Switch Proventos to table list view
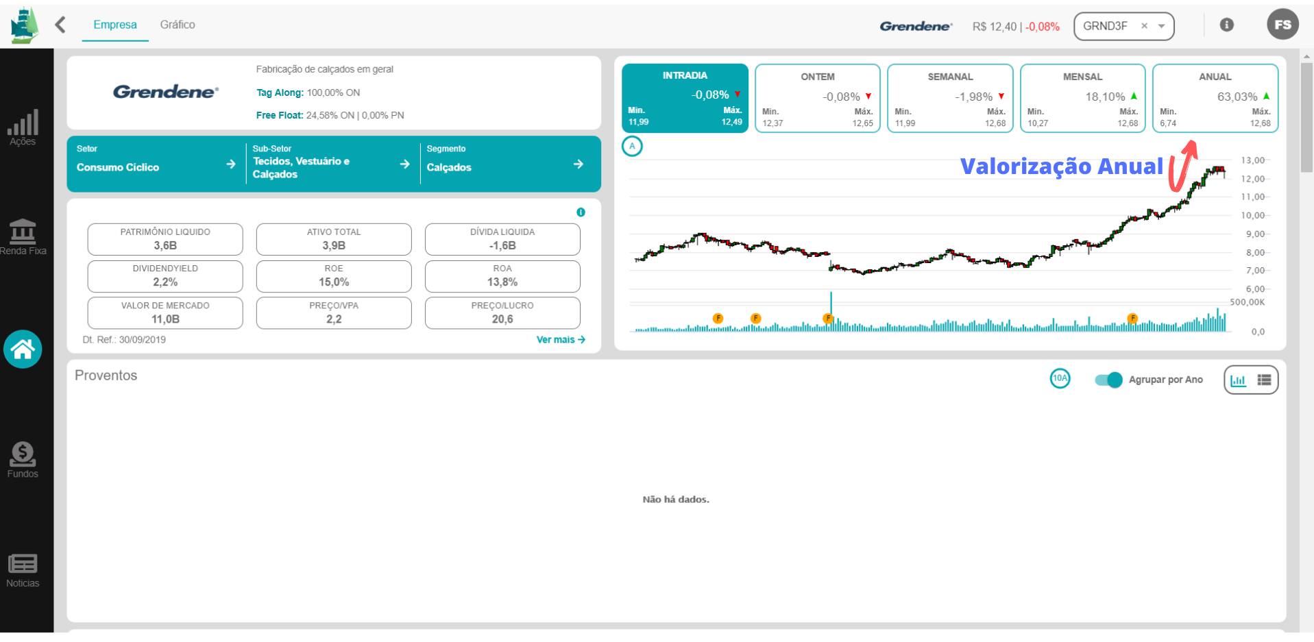 [x=1264, y=380]
